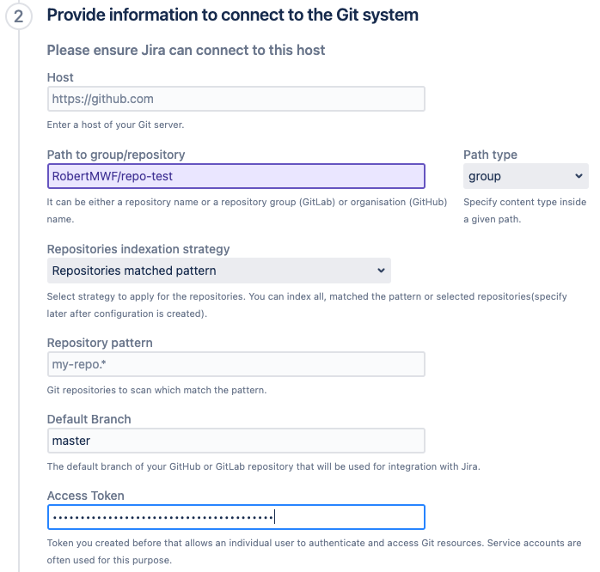Click the Repository pattern input field
Viewport: 600px width, 572px height.
(x=236, y=364)
